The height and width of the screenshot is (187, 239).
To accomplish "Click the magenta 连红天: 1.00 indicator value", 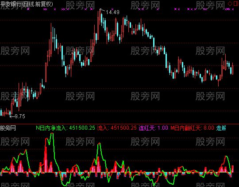I will coord(153,128).
